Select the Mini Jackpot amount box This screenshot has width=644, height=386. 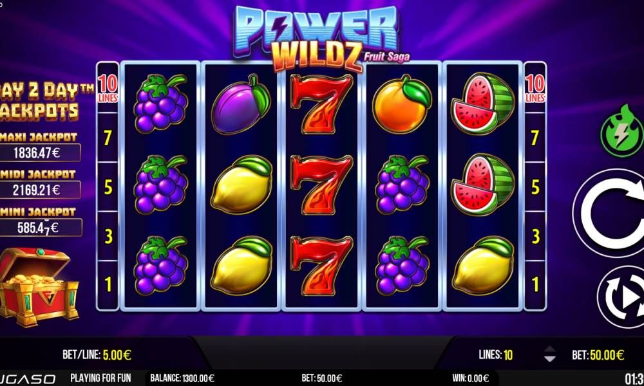tap(40, 228)
